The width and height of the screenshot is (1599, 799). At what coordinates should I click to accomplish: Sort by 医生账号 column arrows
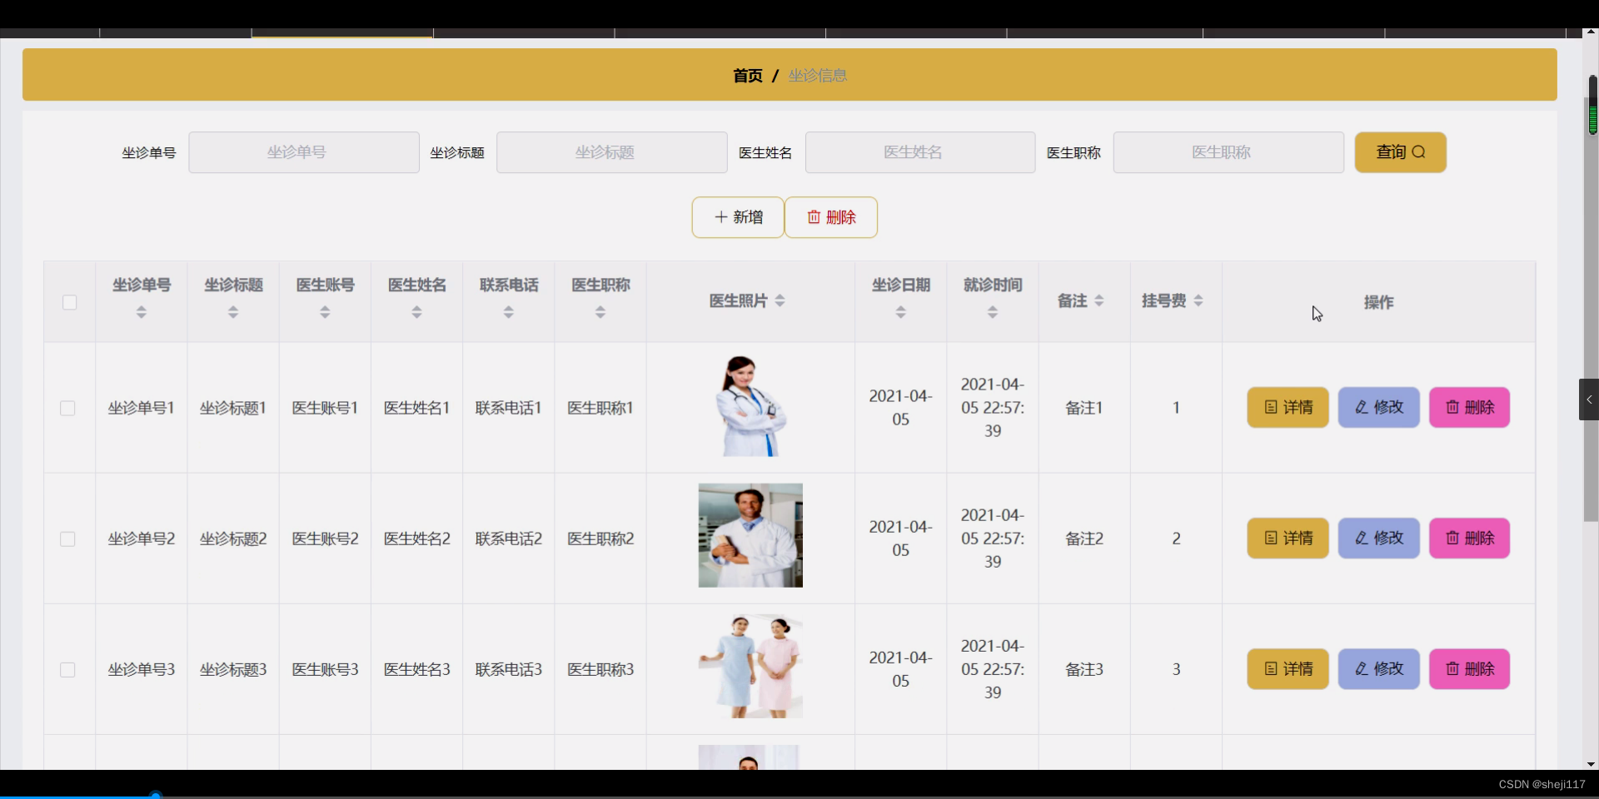[325, 312]
